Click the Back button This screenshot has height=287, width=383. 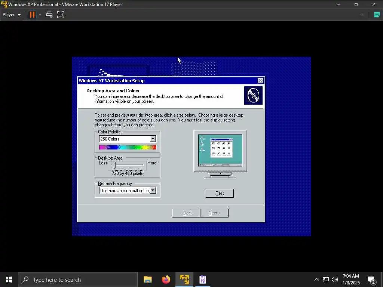click(x=186, y=213)
